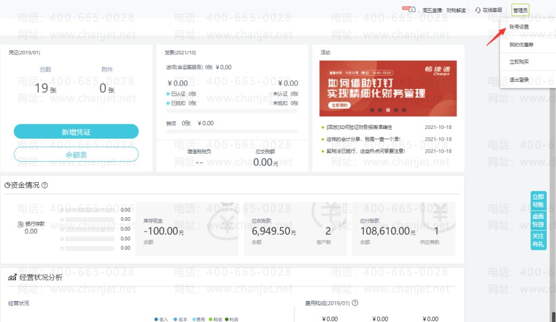
Task: Click help icon beside 资金情况
Action: tap(45, 185)
